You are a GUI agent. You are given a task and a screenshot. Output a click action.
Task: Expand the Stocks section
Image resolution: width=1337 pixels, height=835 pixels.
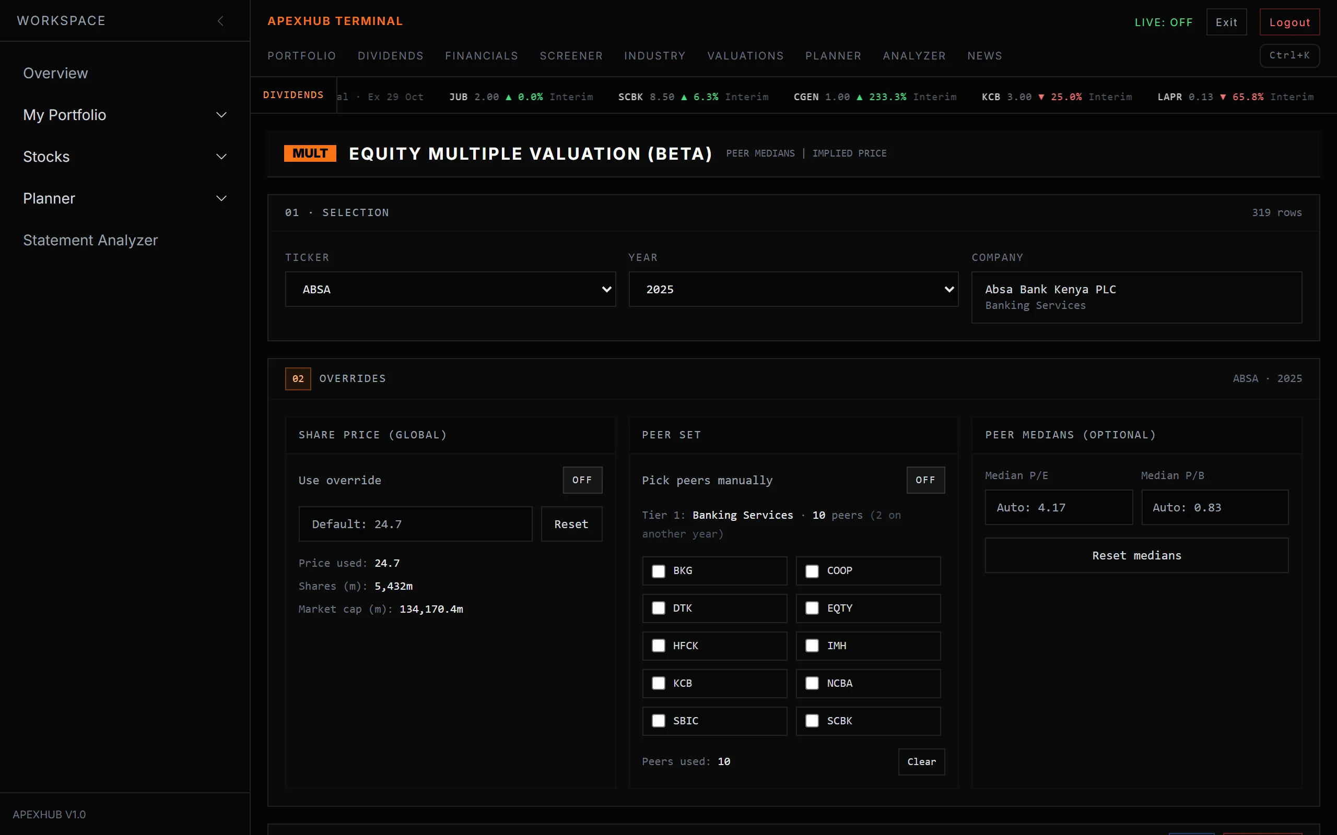point(125,157)
